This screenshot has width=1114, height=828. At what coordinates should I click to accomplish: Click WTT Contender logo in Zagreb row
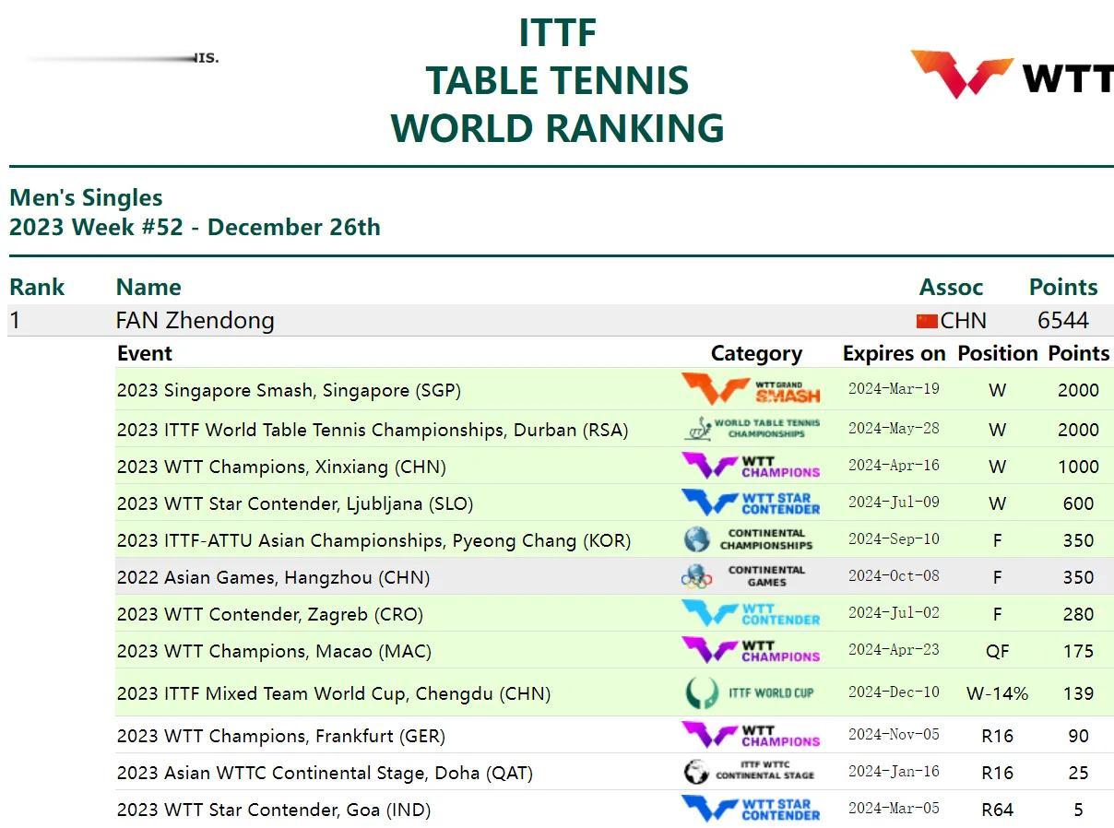(751, 613)
